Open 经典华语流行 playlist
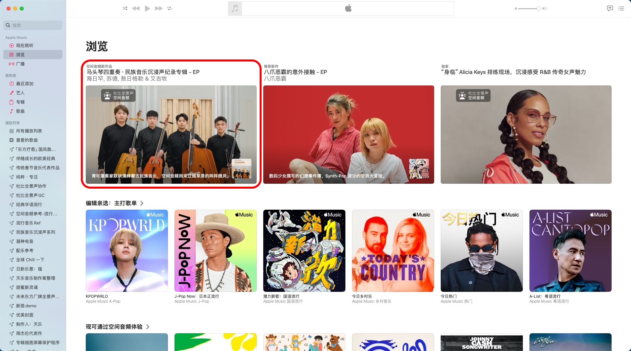Viewport: 631px width, 351px height. (x=33, y=204)
